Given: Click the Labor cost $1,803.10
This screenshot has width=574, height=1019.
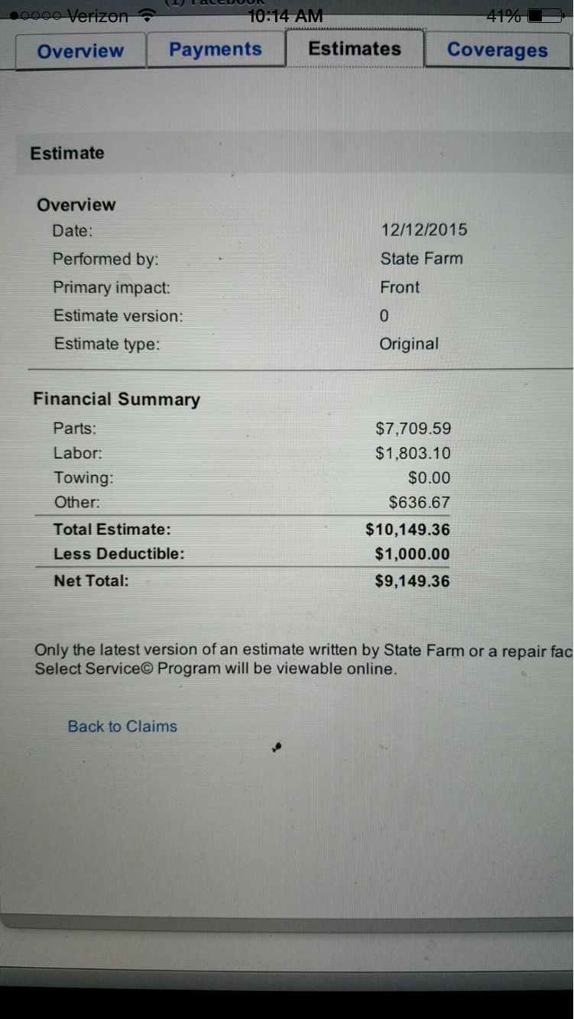Looking at the screenshot, I should click(x=413, y=454).
